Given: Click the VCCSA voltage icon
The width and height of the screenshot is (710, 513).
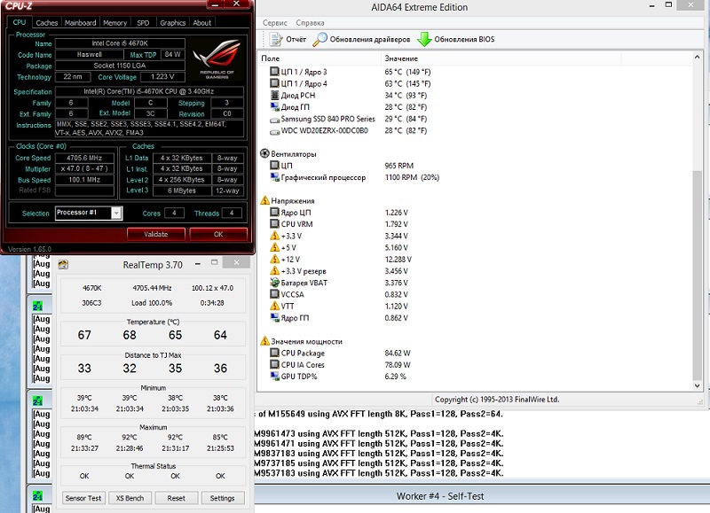Looking at the screenshot, I should (274, 294).
